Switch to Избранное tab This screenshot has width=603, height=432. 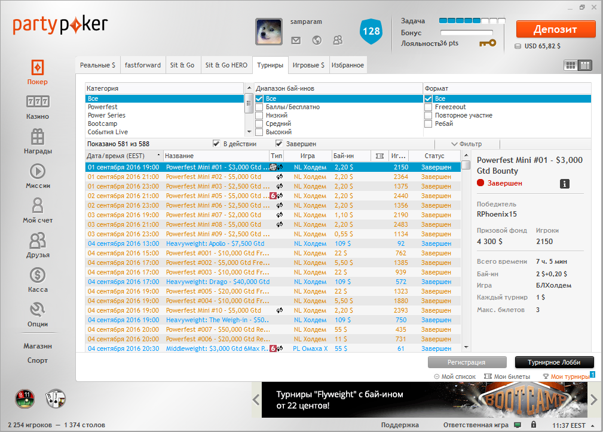click(348, 65)
